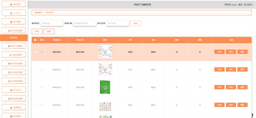Viewport: 256px width, 118px height.
Task: Open 系统首页 home icon in sidebar
Action: tap(11, 4)
